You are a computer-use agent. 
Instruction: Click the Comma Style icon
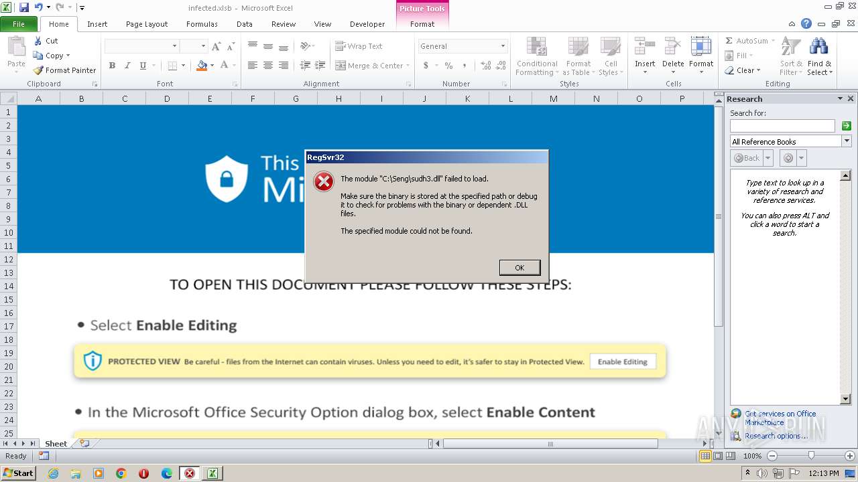click(x=465, y=66)
